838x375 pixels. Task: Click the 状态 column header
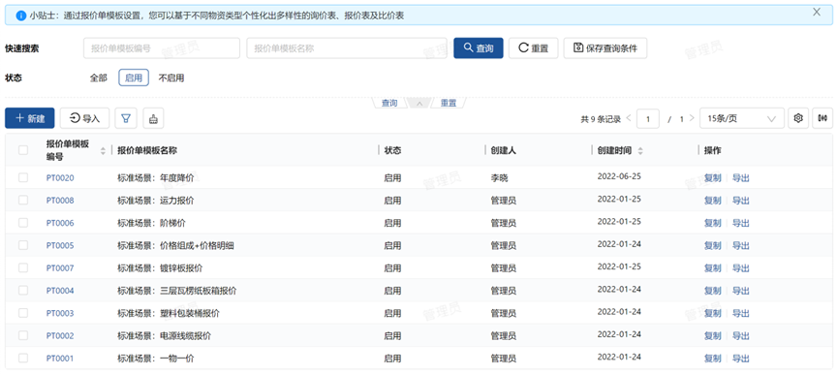(392, 150)
